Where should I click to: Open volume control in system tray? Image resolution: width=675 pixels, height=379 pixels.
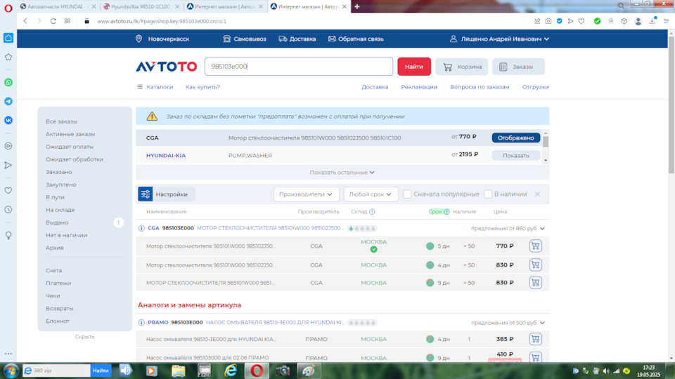tap(606, 371)
